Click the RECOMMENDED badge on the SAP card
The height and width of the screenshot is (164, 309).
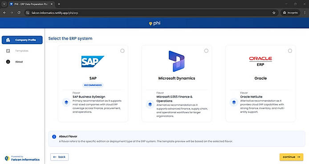93,85
